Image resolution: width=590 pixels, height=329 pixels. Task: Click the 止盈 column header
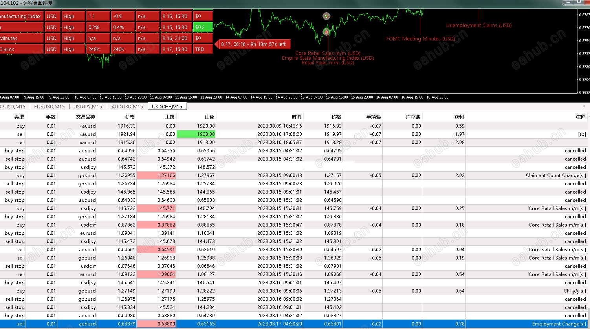209,117
